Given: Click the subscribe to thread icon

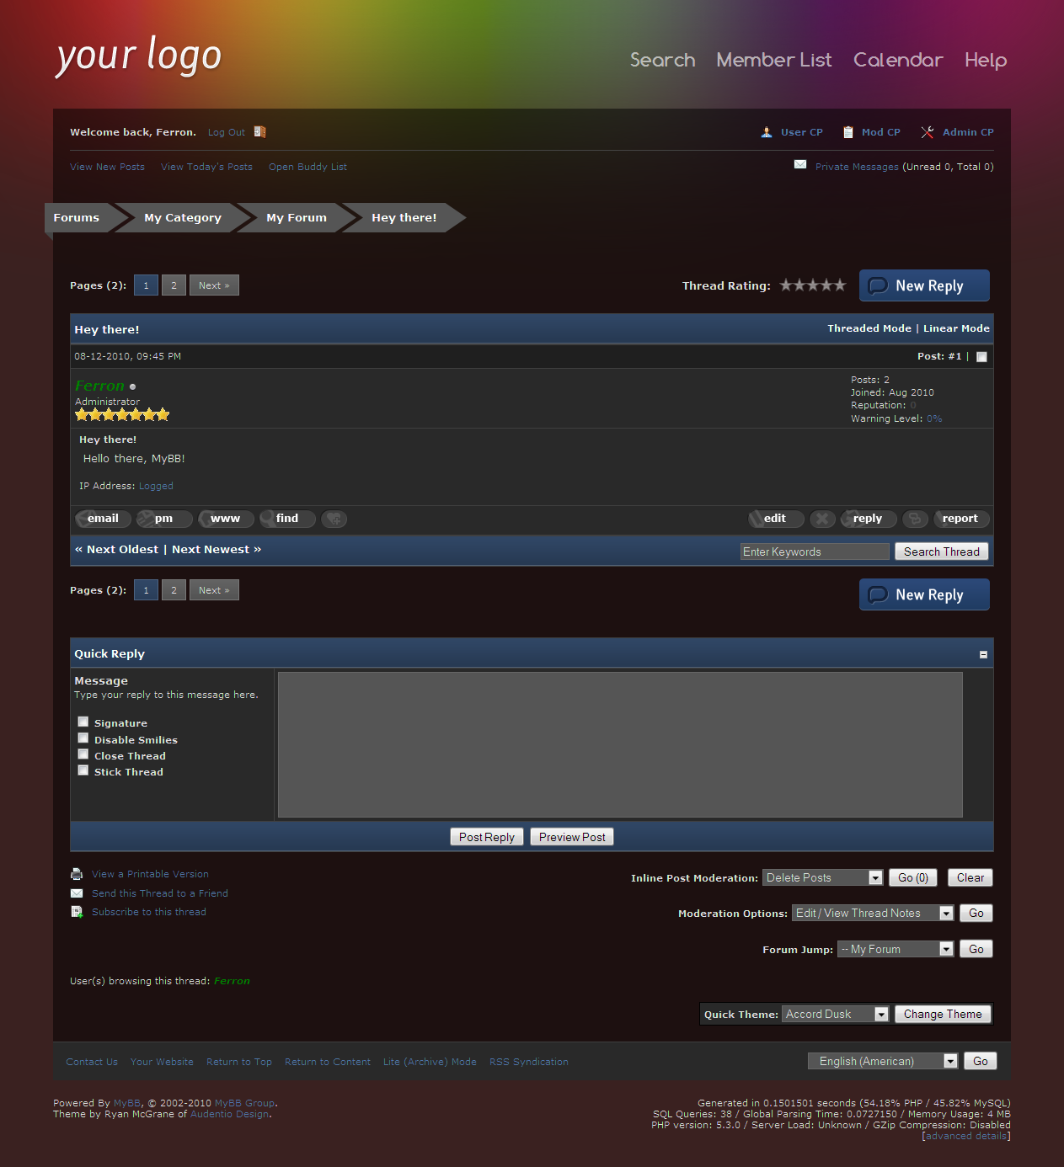Looking at the screenshot, I should coord(77,912).
